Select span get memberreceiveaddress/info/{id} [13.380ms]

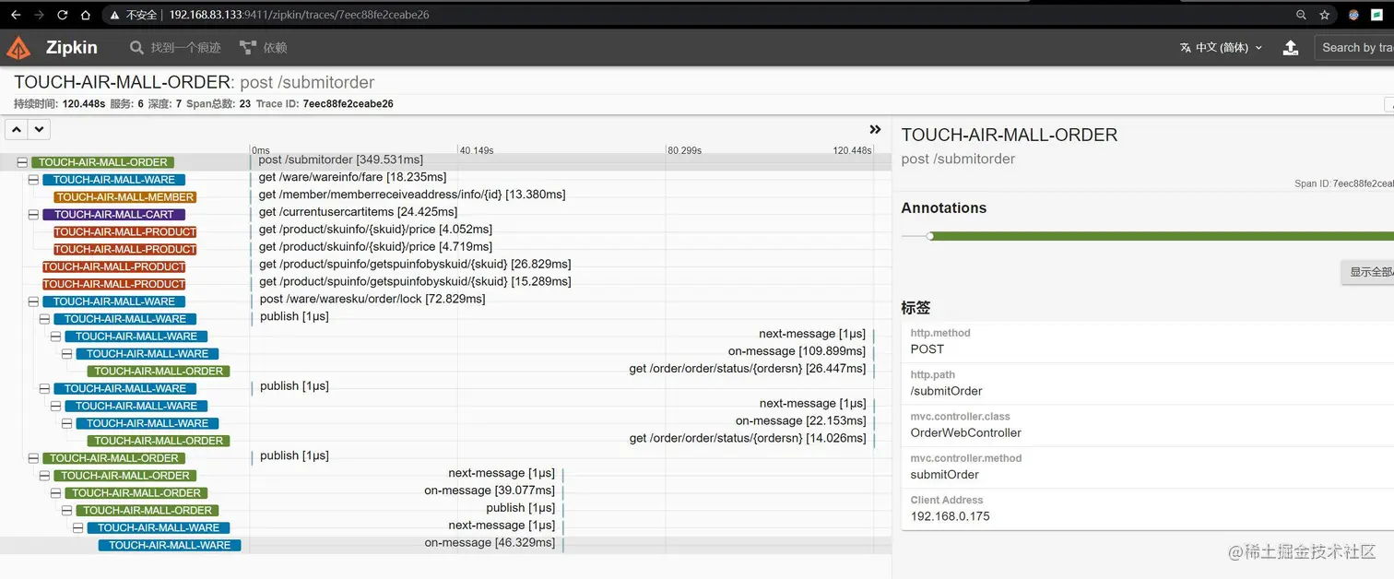[412, 195]
